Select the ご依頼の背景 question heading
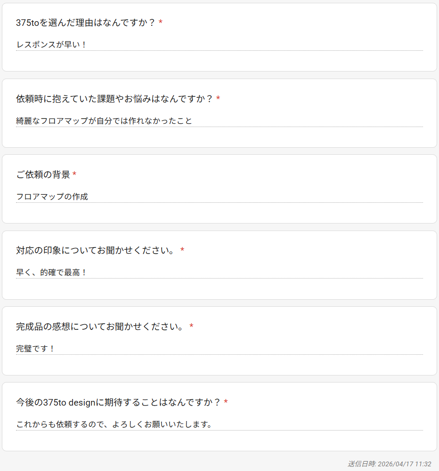 43,175
